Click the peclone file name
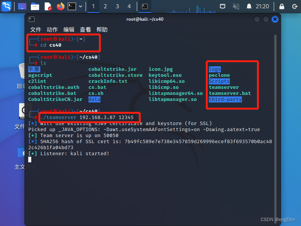The image size is (301, 226). pos(219,75)
